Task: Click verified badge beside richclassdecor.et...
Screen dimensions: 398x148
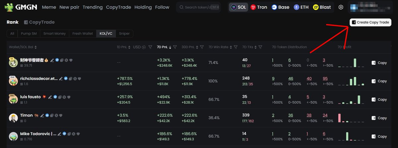Action: [66, 79]
